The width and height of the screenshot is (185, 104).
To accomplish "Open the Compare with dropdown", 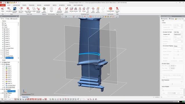I will (x=178, y=34).
